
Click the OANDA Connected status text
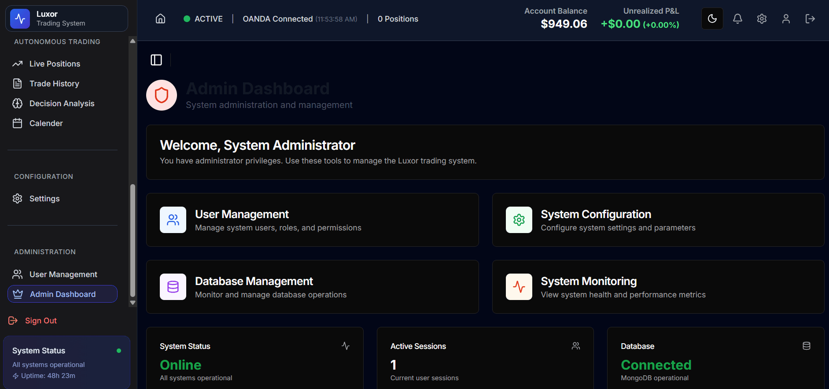click(278, 19)
